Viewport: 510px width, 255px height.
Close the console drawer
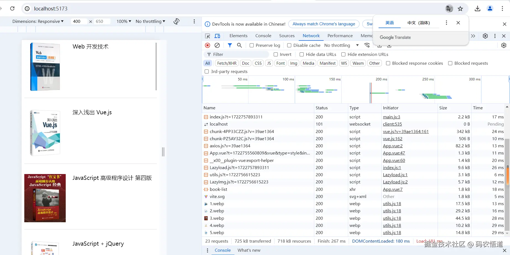point(504,250)
